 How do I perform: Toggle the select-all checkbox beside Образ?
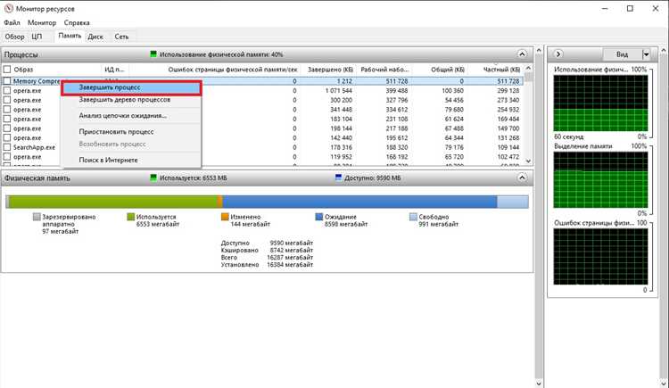[7, 70]
